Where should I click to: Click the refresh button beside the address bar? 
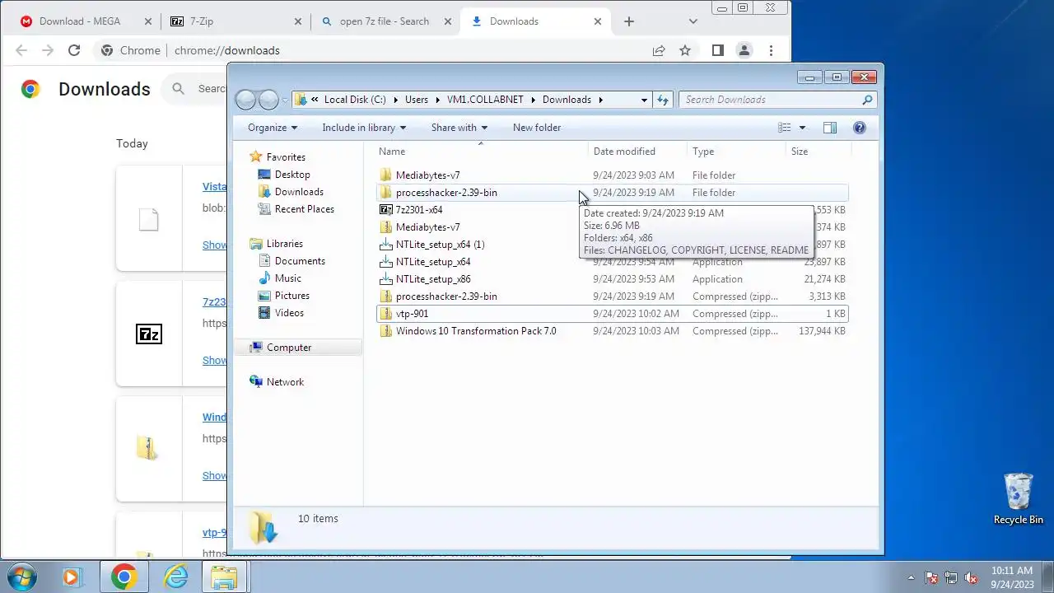coord(663,100)
